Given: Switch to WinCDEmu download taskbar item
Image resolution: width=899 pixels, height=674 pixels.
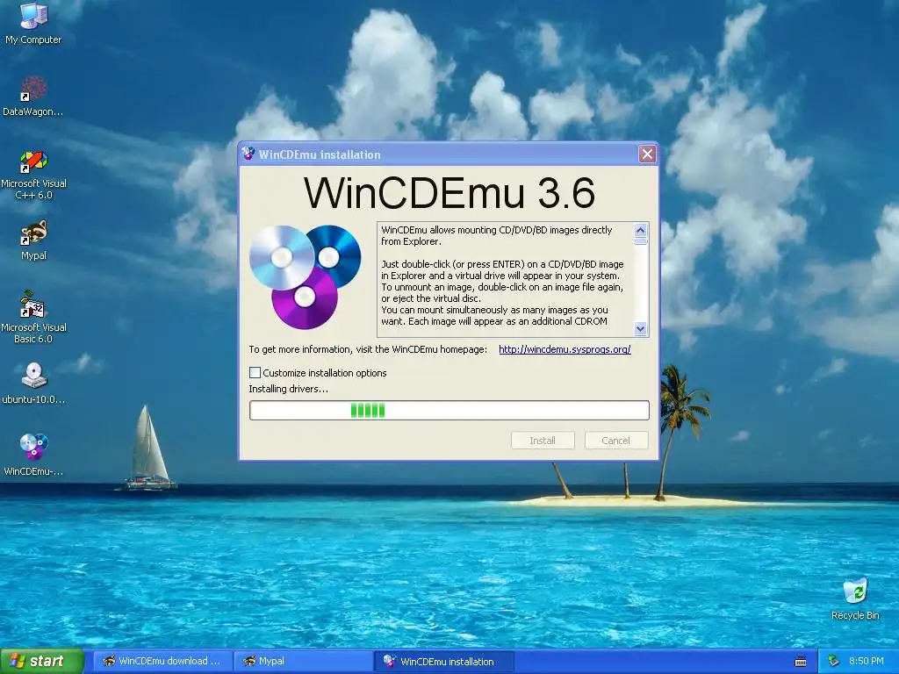Looking at the screenshot, I should pyautogui.click(x=162, y=661).
